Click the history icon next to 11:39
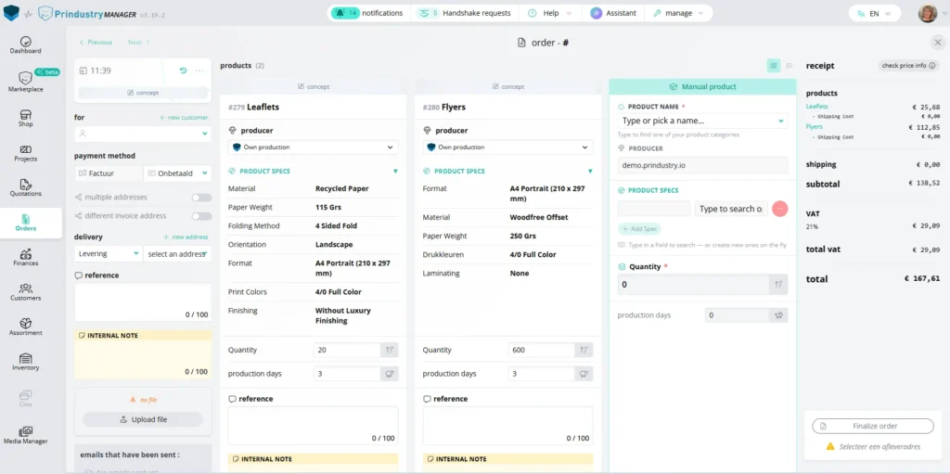Screen dimensions: 950x474 coord(183,70)
